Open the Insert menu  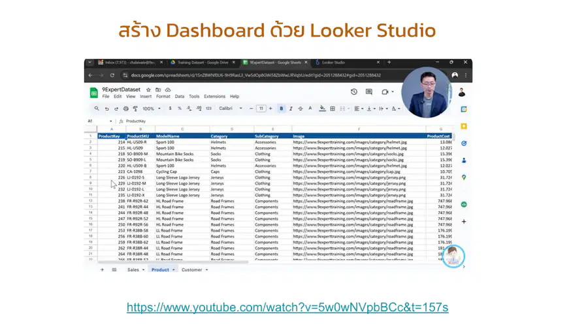coord(146,96)
